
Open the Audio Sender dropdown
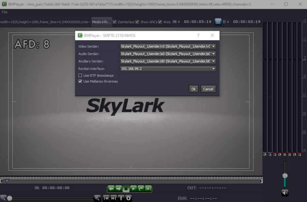point(168,54)
